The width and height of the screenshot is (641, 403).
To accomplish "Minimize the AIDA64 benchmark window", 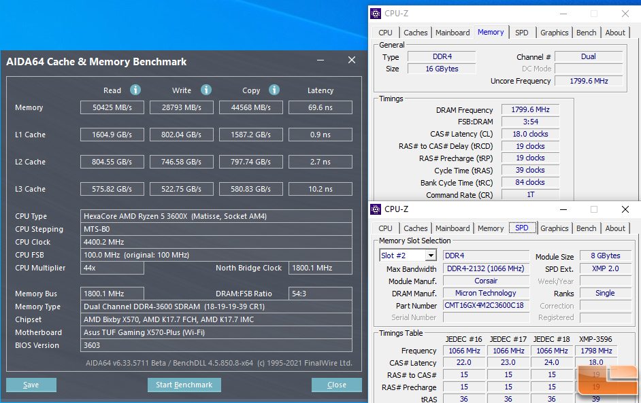I will pyautogui.click(x=320, y=60).
